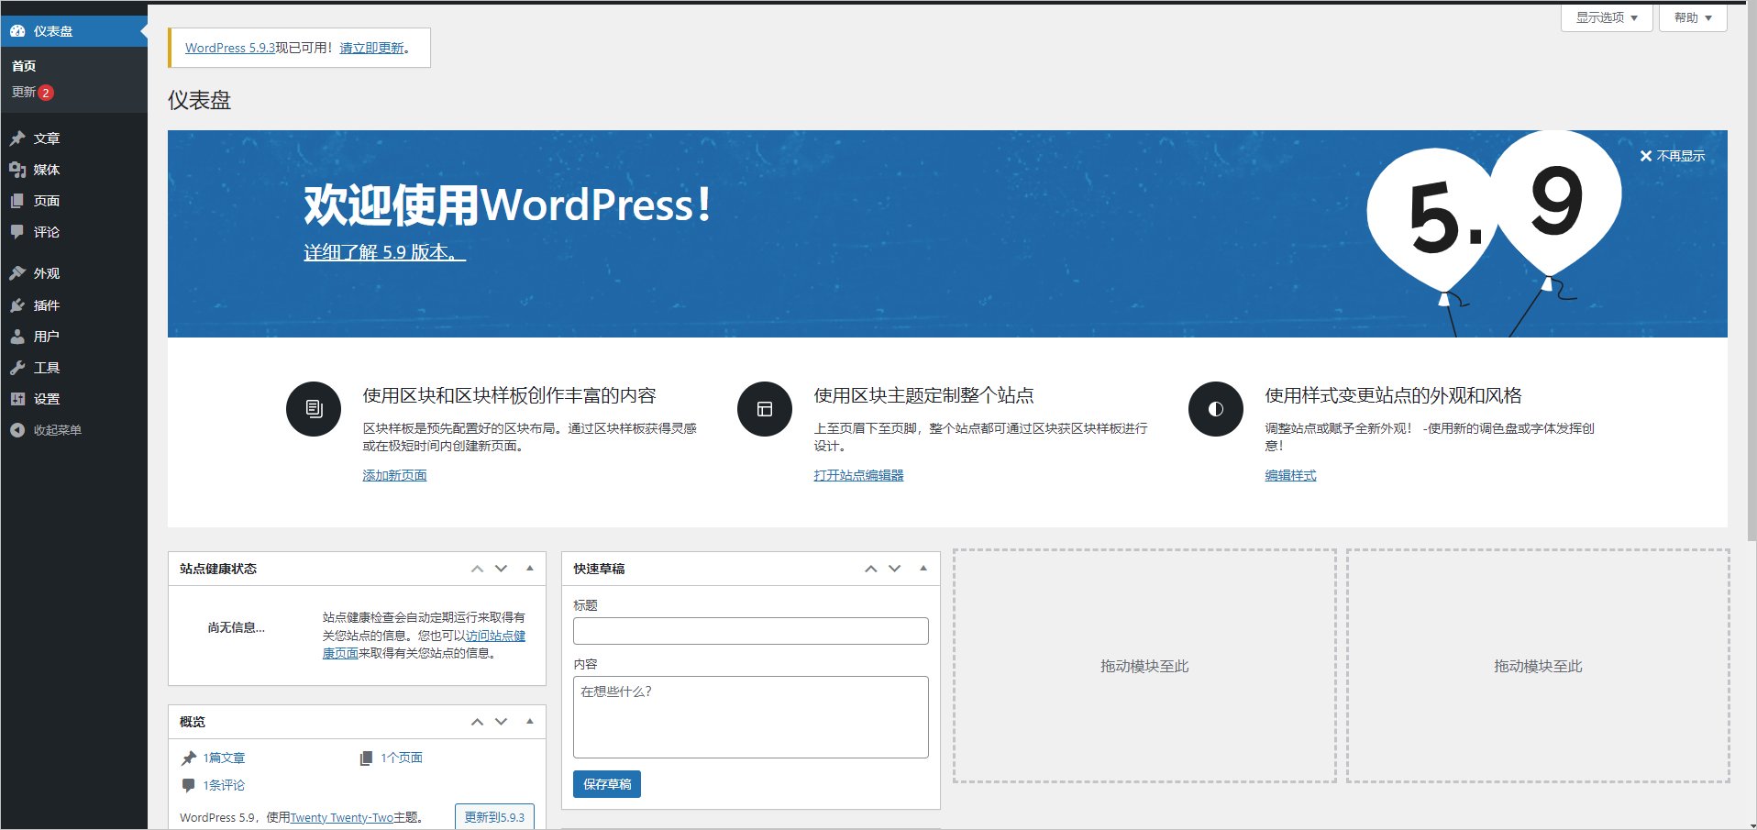This screenshot has height=830, width=1757.
Task: Click the plug icon beside 插件
Action: [x=17, y=305]
